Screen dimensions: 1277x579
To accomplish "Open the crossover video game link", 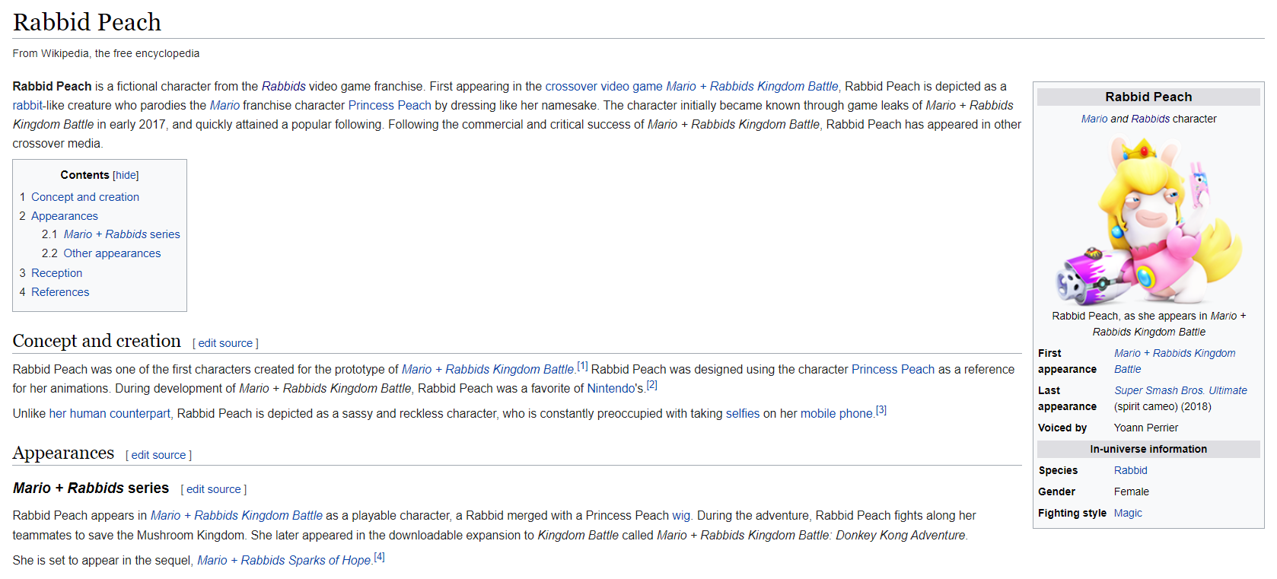I will pos(603,86).
